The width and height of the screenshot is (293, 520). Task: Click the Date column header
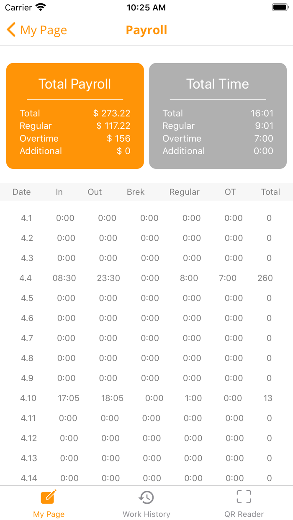22,192
